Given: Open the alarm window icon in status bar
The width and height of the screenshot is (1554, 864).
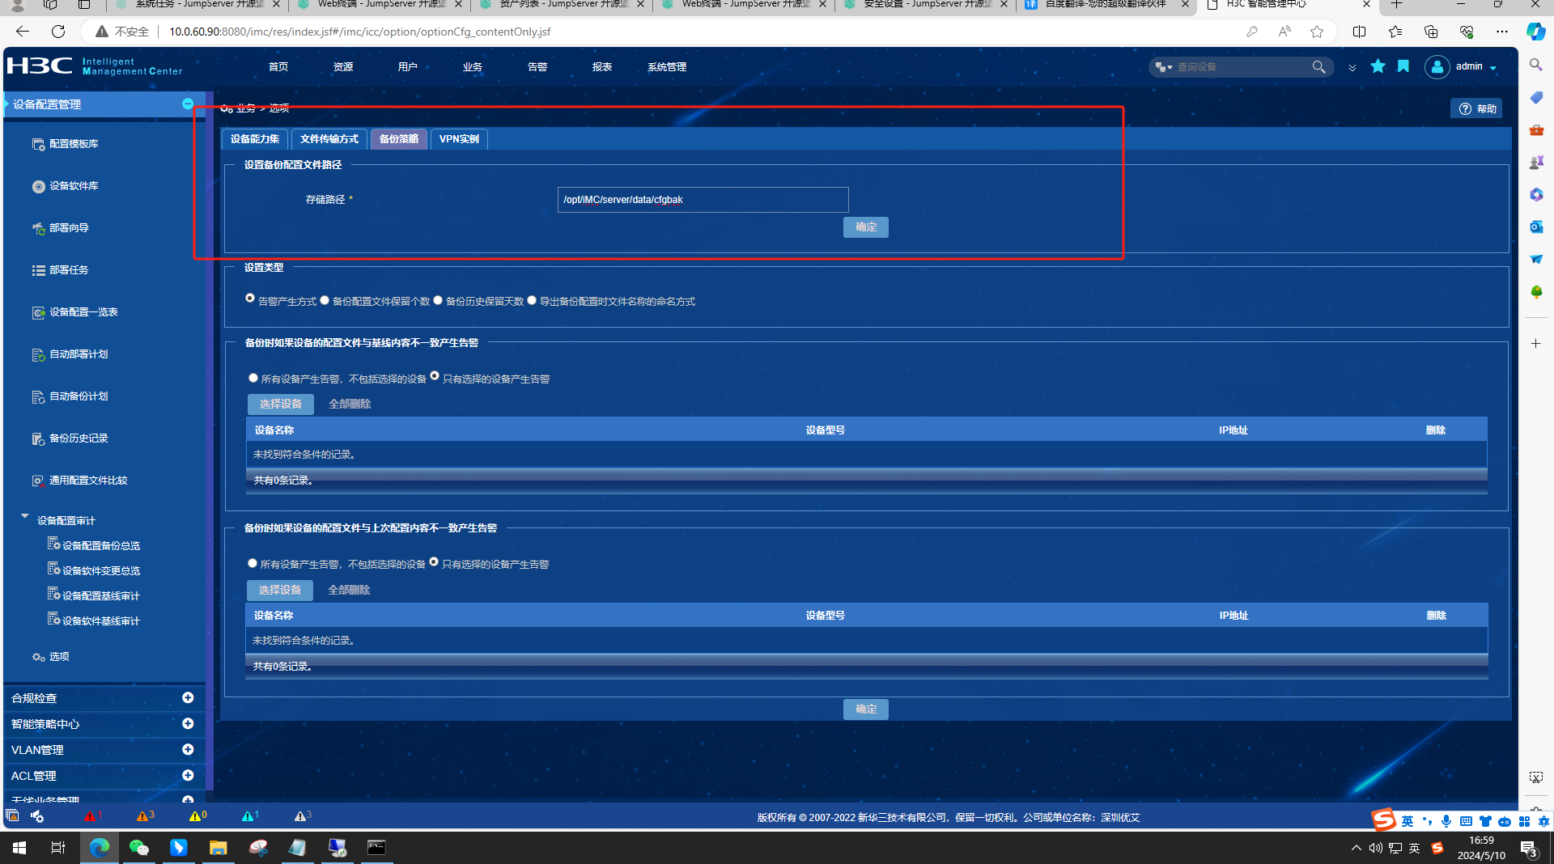Looking at the screenshot, I should coord(12,816).
